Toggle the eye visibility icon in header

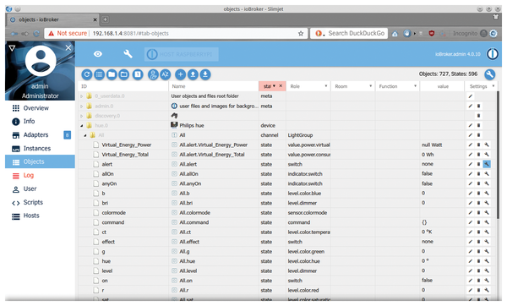coord(98,54)
